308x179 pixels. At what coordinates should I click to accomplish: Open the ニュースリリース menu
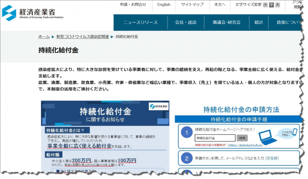(141, 23)
